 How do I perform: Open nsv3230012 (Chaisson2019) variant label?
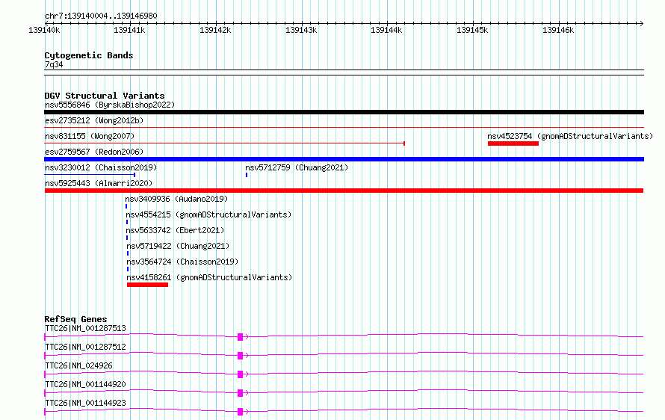pos(101,167)
